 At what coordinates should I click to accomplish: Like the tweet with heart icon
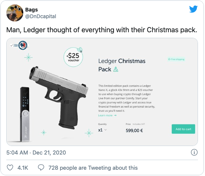[x=10, y=167]
